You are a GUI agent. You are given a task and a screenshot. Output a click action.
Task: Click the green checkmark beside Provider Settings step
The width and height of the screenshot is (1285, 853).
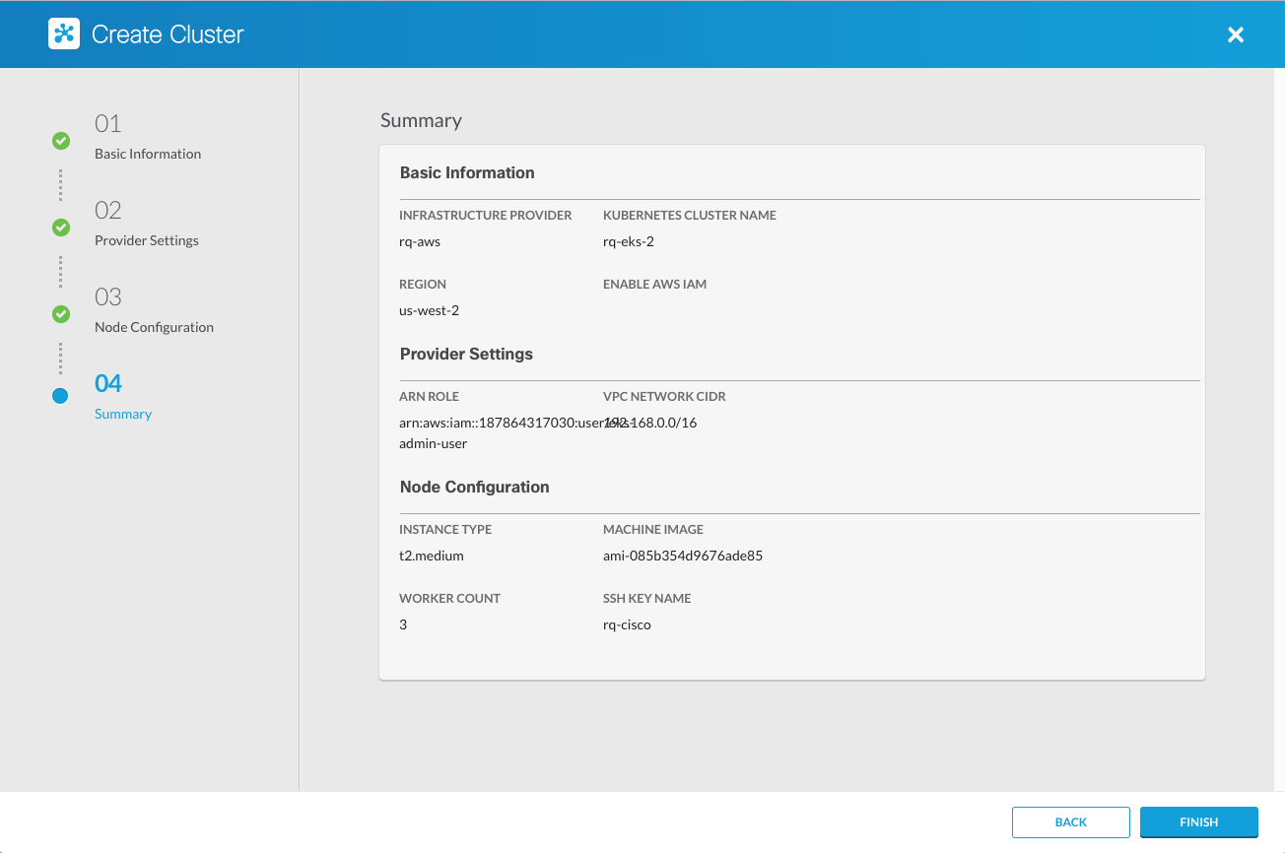pos(60,228)
